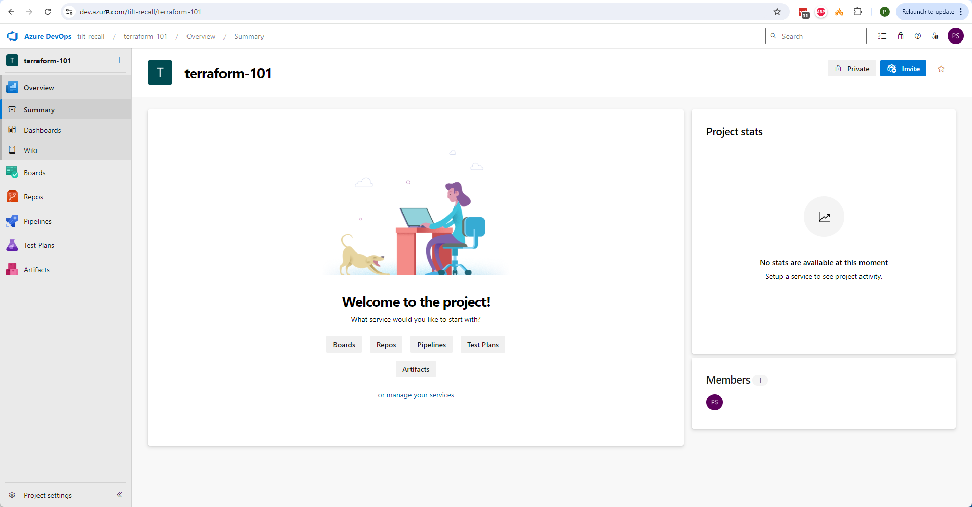Image resolution: width=972 pixels, height=507 pixels.
Task: Open the to-do checklist icon in the header
Action: click(x=882, y=36)
